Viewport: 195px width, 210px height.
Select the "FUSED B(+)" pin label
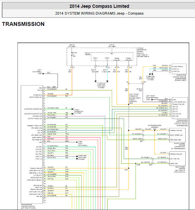tap(38, 95)
